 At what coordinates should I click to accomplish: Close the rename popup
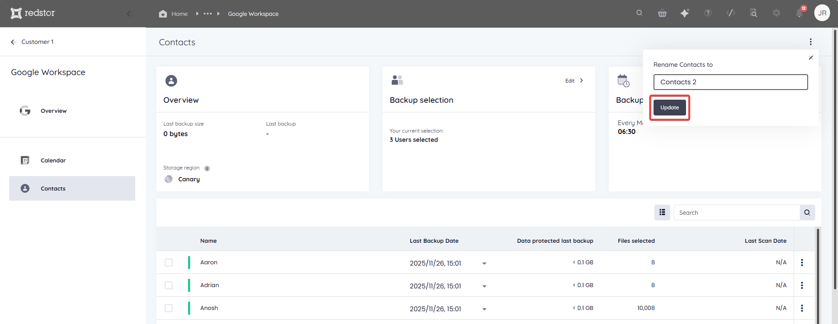(811, 58)
